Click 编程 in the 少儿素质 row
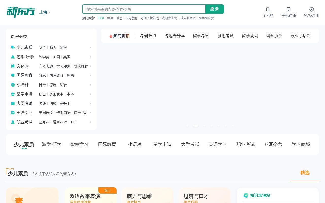 coord(63,47)
